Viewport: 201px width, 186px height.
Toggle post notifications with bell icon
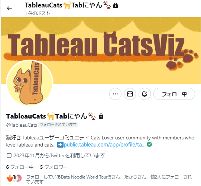coord(145,94)
